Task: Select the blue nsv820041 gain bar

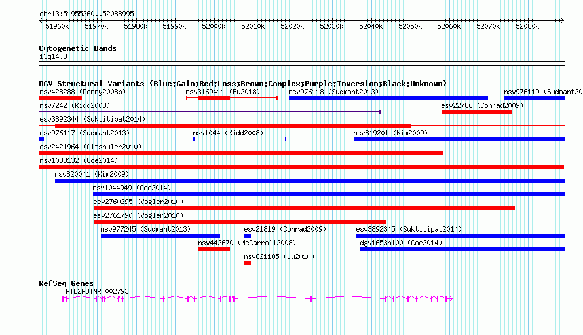Action: tap(310, 181)
